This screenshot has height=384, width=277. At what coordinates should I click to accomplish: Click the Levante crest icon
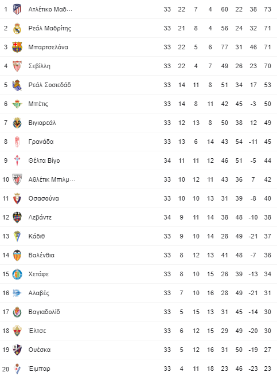click(x=17, y=217)
